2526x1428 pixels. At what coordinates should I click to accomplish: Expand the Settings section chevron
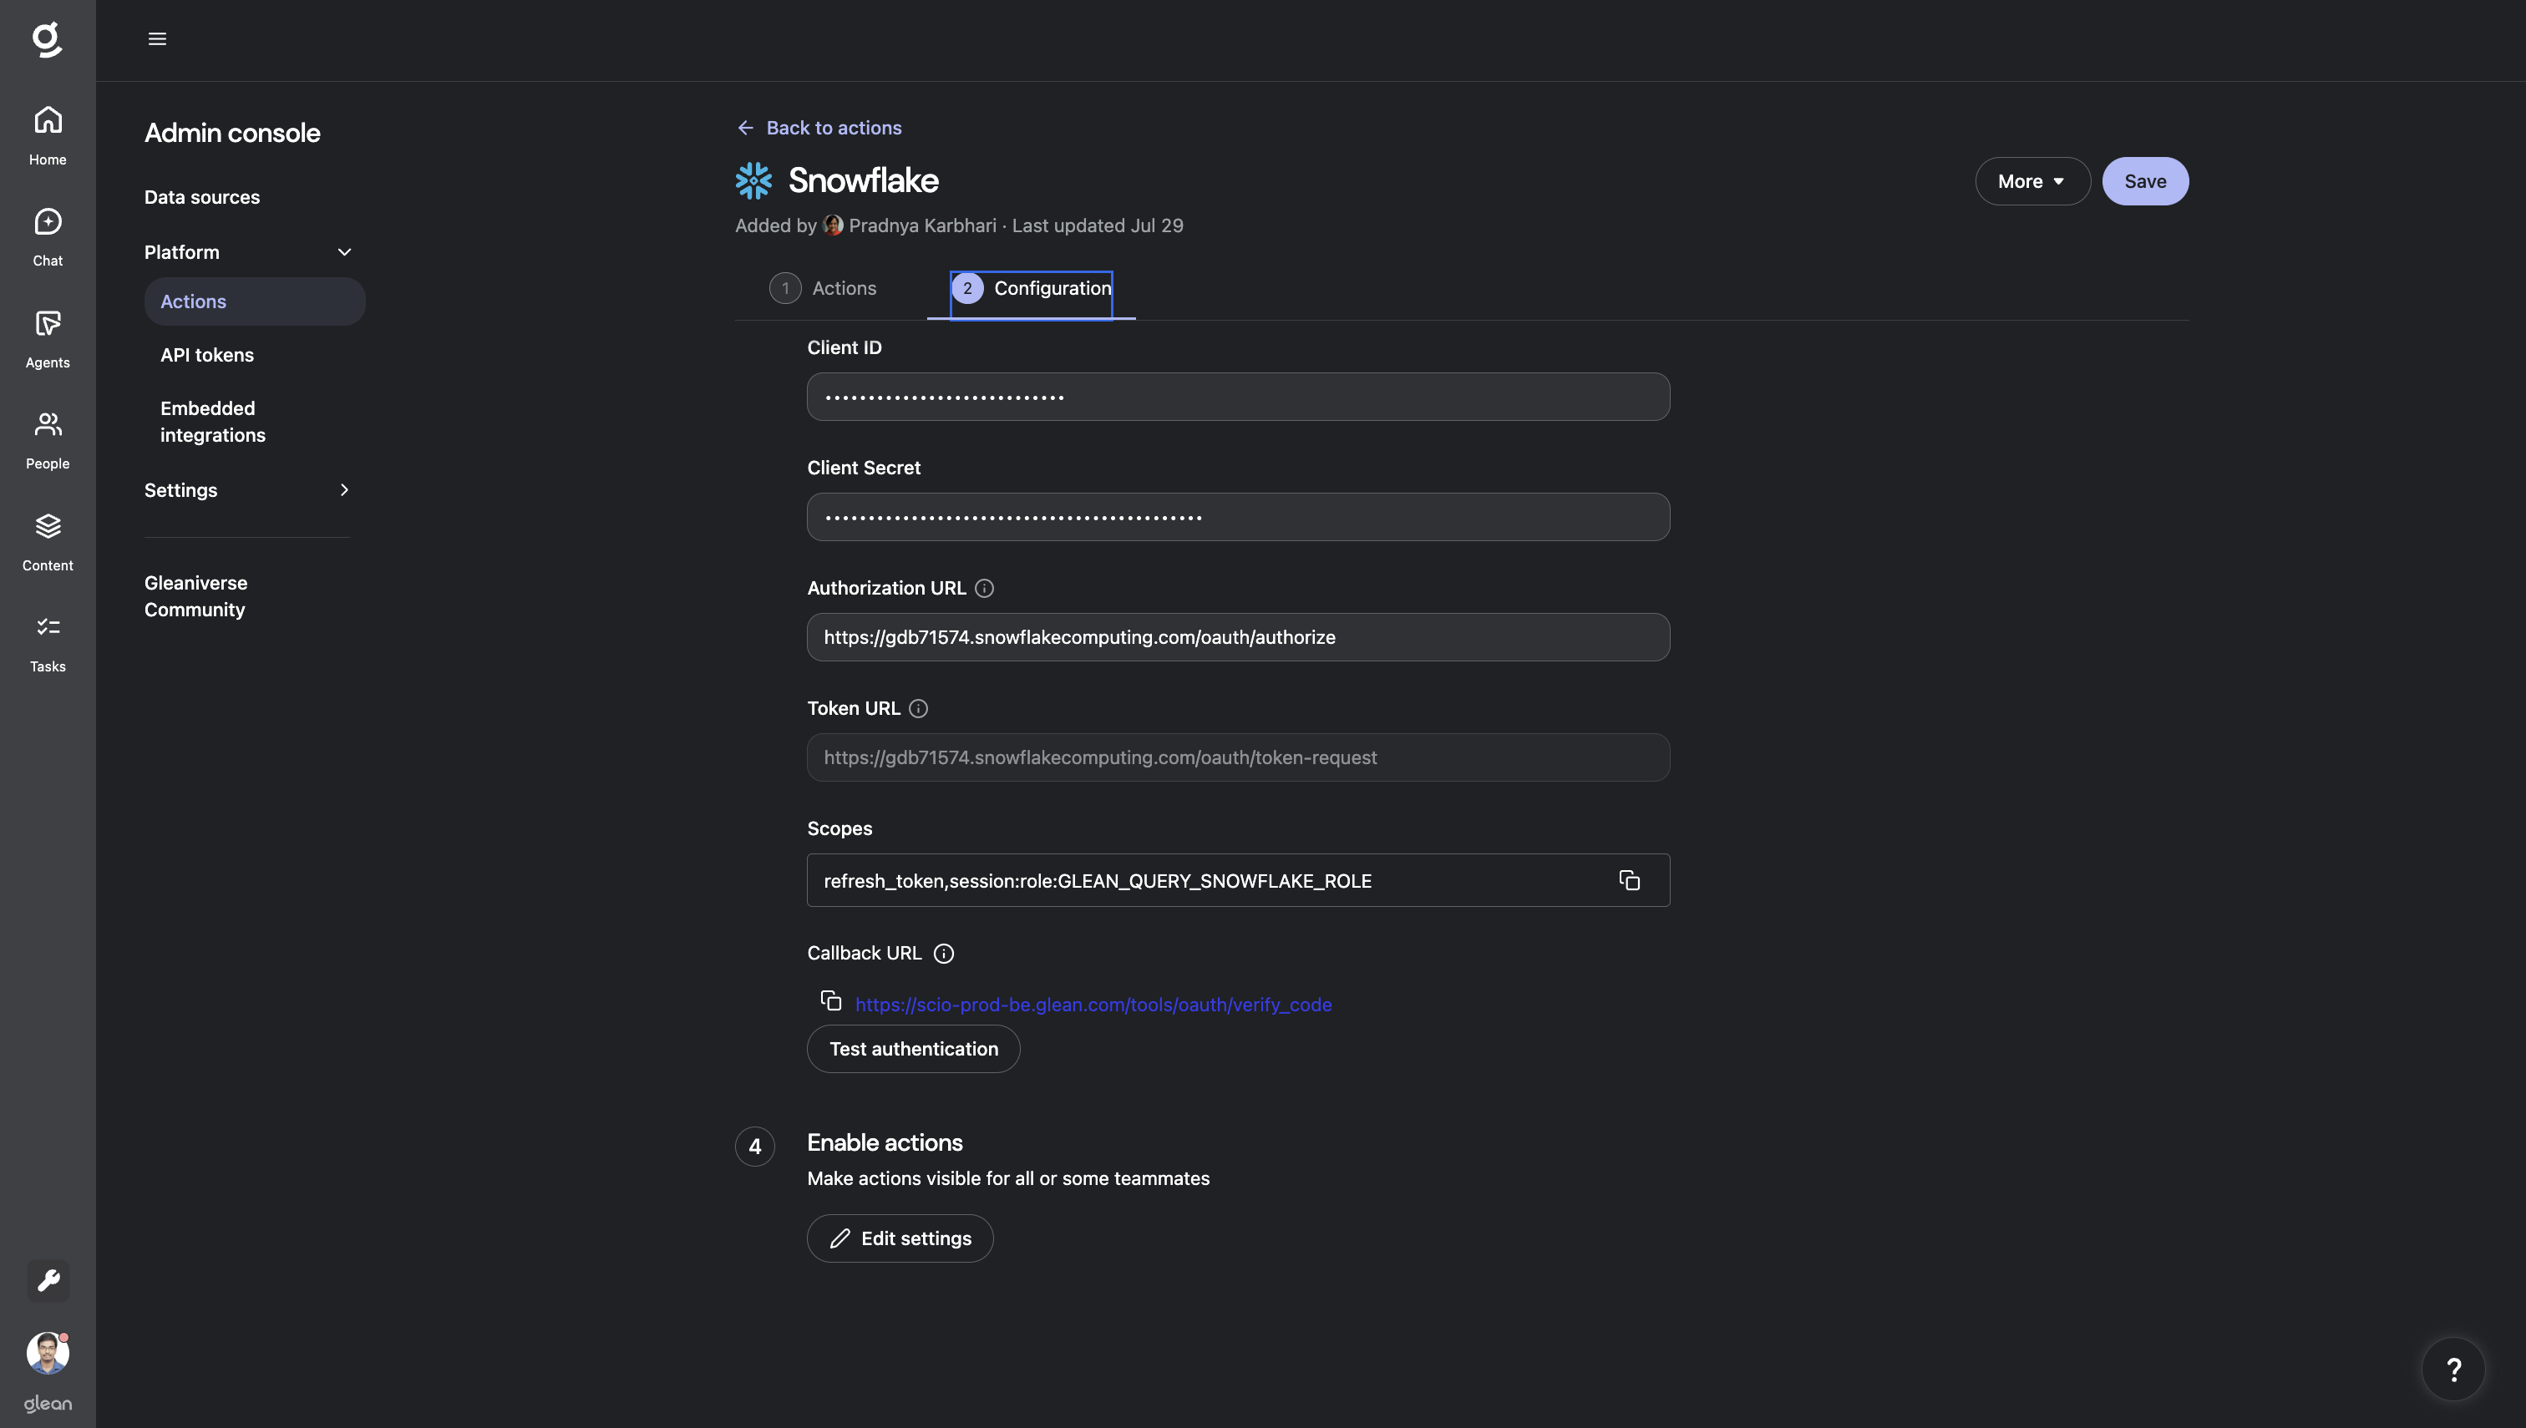tap(344, 490)
